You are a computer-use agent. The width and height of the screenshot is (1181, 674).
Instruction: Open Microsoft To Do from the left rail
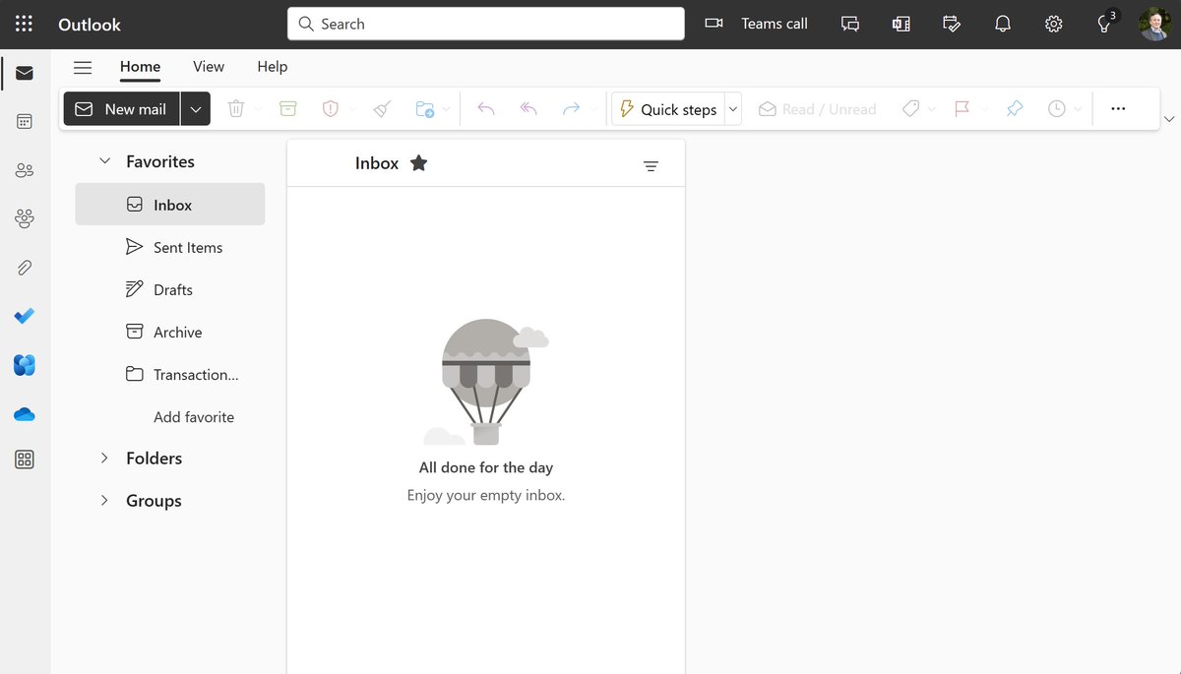(24, 316)
